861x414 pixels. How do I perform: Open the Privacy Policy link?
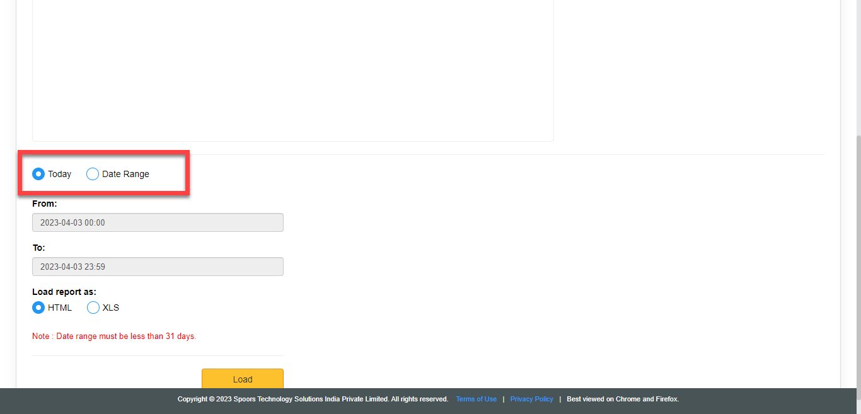(x=531, y=399)
